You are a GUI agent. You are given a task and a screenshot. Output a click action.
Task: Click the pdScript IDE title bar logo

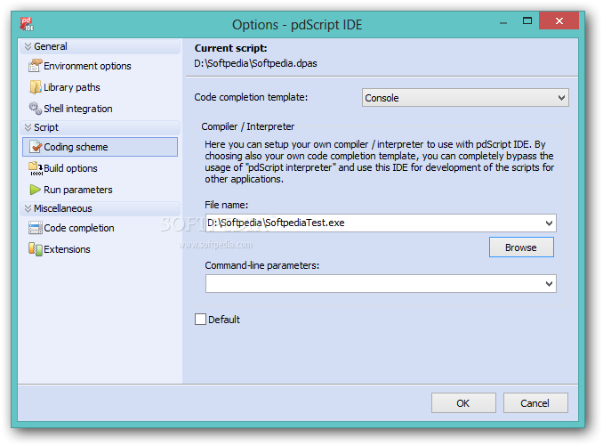27,24
